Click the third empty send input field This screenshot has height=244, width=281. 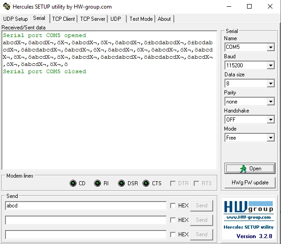tap(86, 235)
